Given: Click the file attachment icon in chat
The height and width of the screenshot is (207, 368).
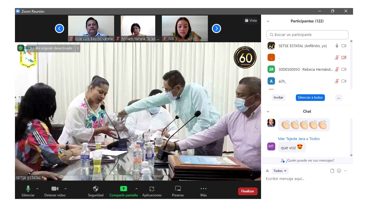Looking at the screenshot, I should click(332, 171).
